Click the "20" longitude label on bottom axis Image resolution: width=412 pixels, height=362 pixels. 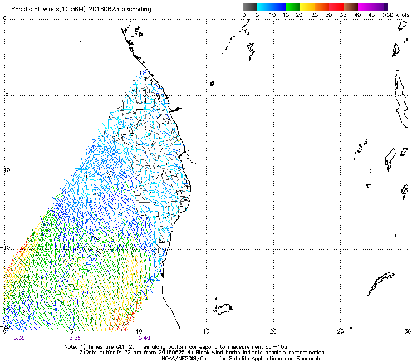coord(273,331)
